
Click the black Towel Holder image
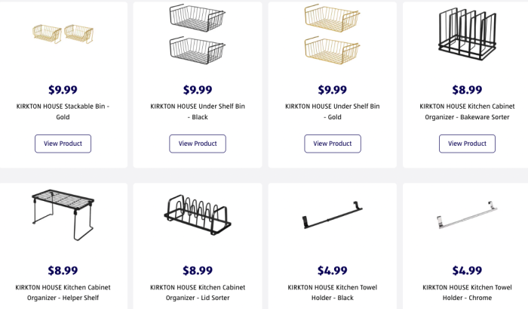click(332, 215)
